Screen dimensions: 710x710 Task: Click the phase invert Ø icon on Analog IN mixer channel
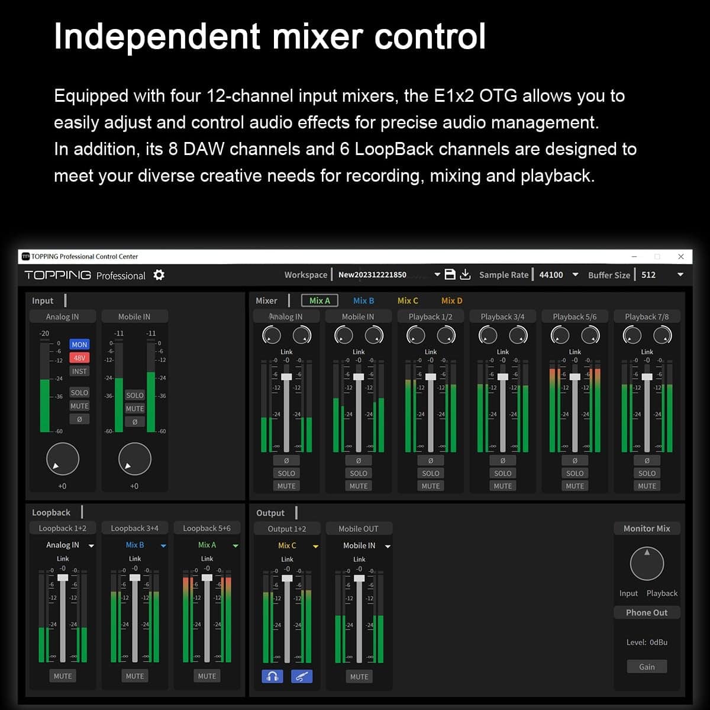(x=286, y=460)
